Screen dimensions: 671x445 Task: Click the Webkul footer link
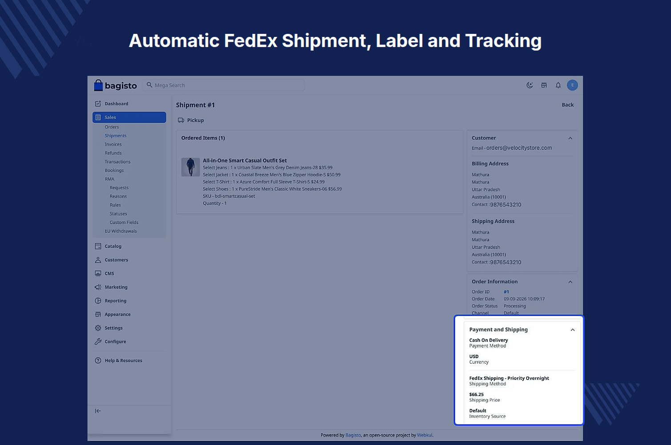(x=424, y=435)
